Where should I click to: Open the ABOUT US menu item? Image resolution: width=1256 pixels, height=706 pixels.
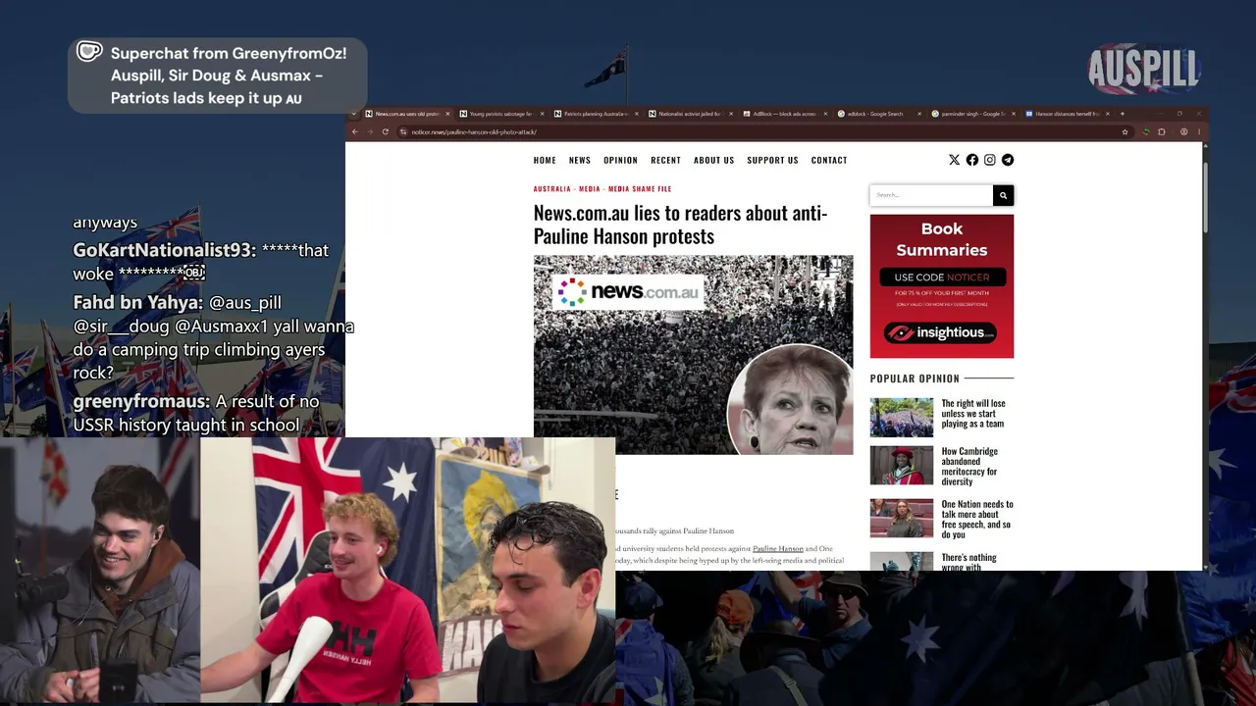[713, 160]
